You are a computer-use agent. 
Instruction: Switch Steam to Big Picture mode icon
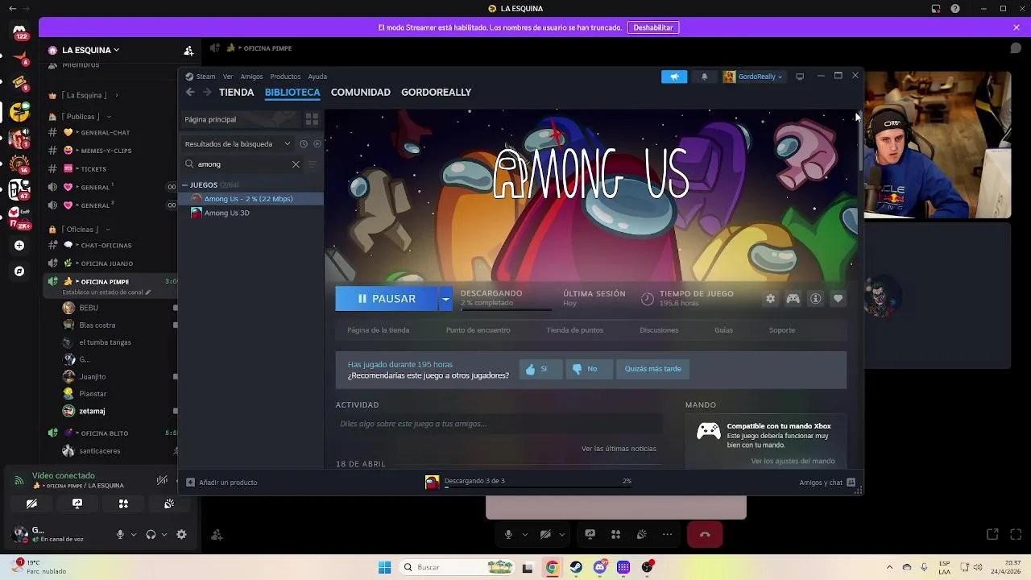[800, 77]
